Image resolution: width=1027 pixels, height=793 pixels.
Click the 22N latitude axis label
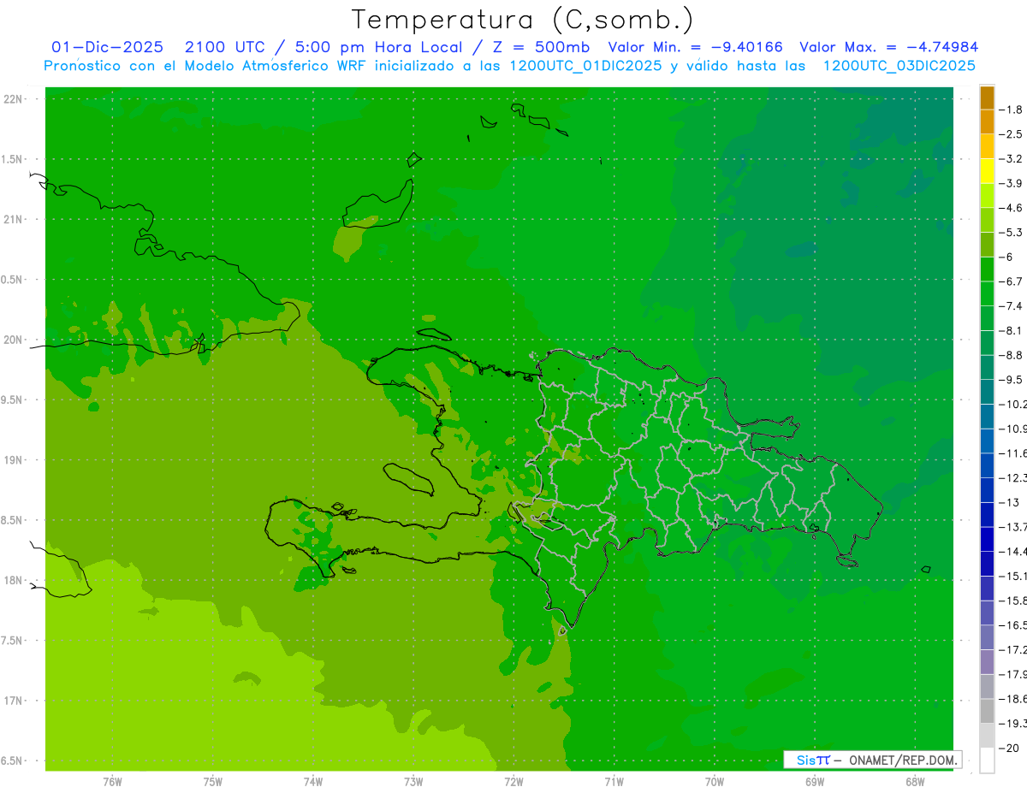(15, 99)
